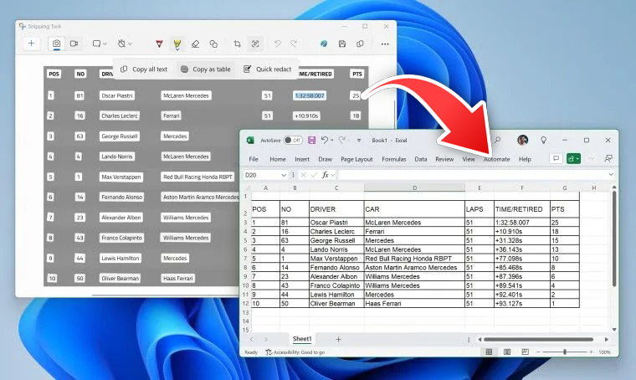Open the snip in Paint via blue icon
The image size is (636, 380).
point(324,44)
